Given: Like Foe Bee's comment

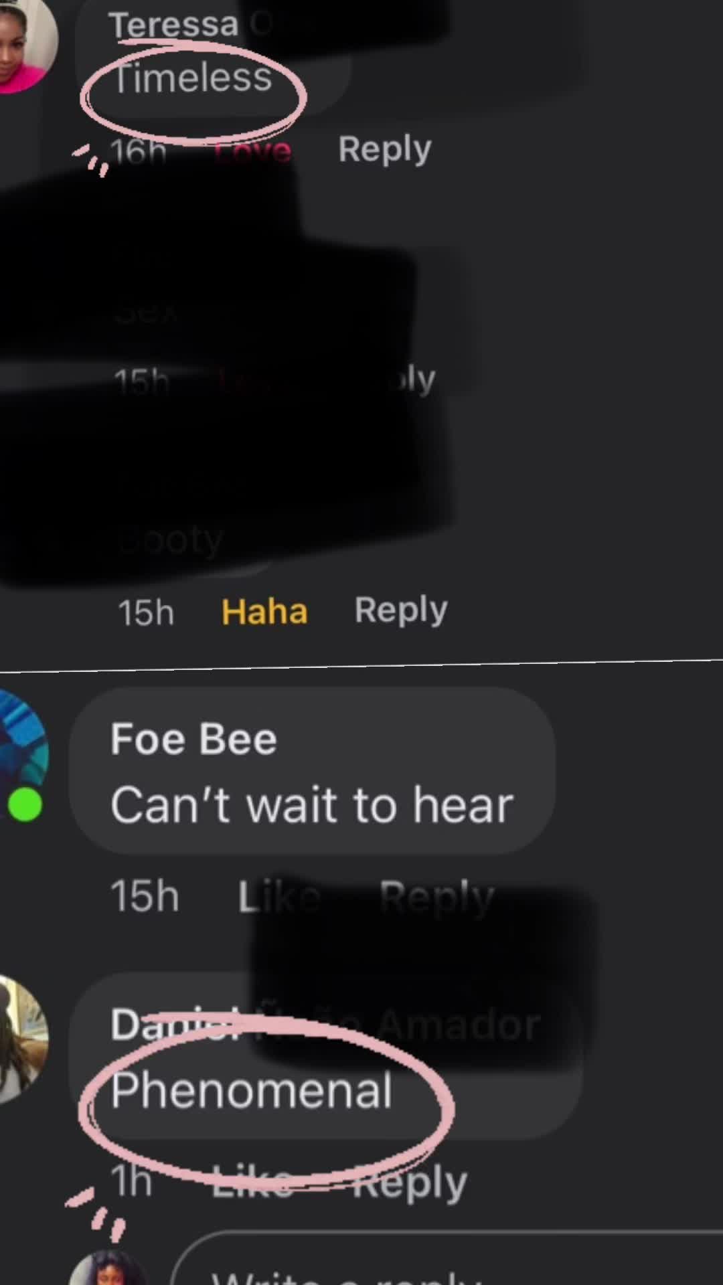Looking at the screenshot, I should point(279,897).
